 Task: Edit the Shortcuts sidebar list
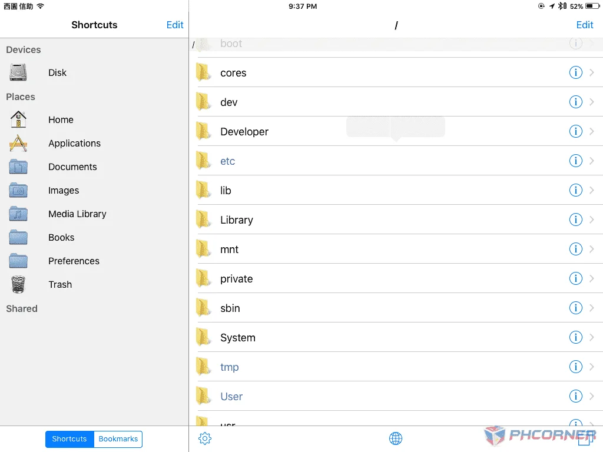coord(174,25)
